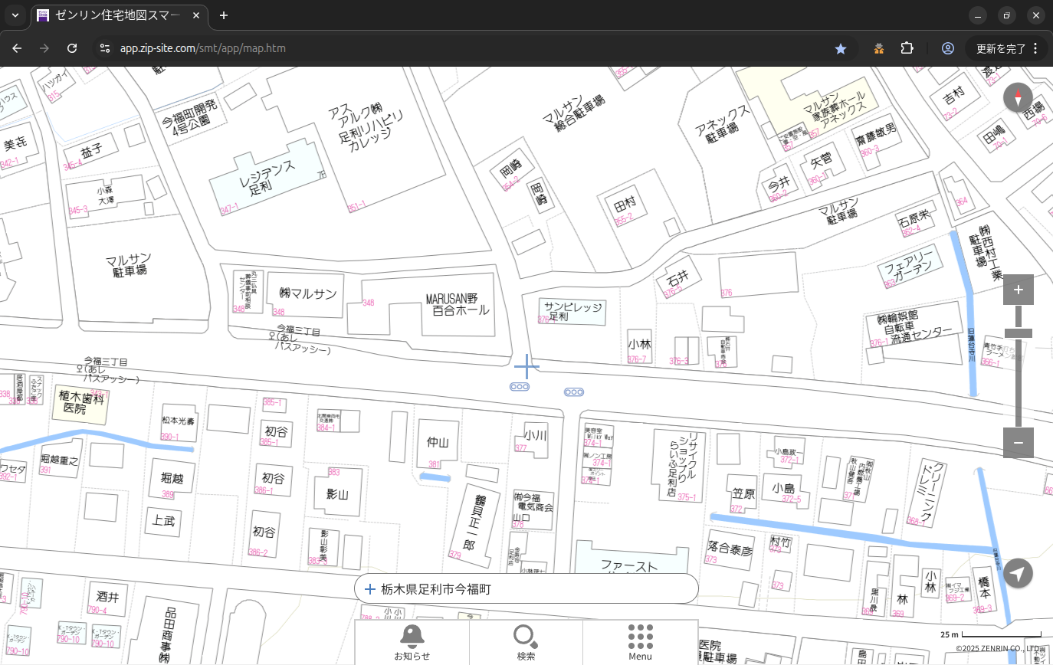Open the Menu grid button
This screenshot has width=1053, height=665.
pyautogui.click(x=640, y=642)
